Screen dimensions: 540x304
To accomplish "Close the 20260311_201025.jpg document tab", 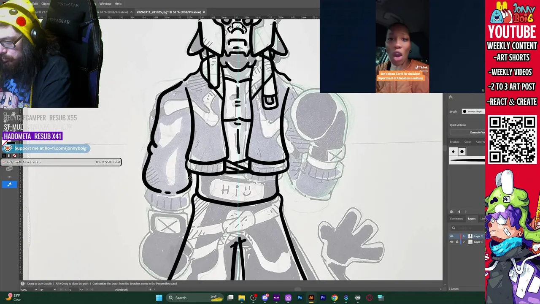I will (204, 12).
